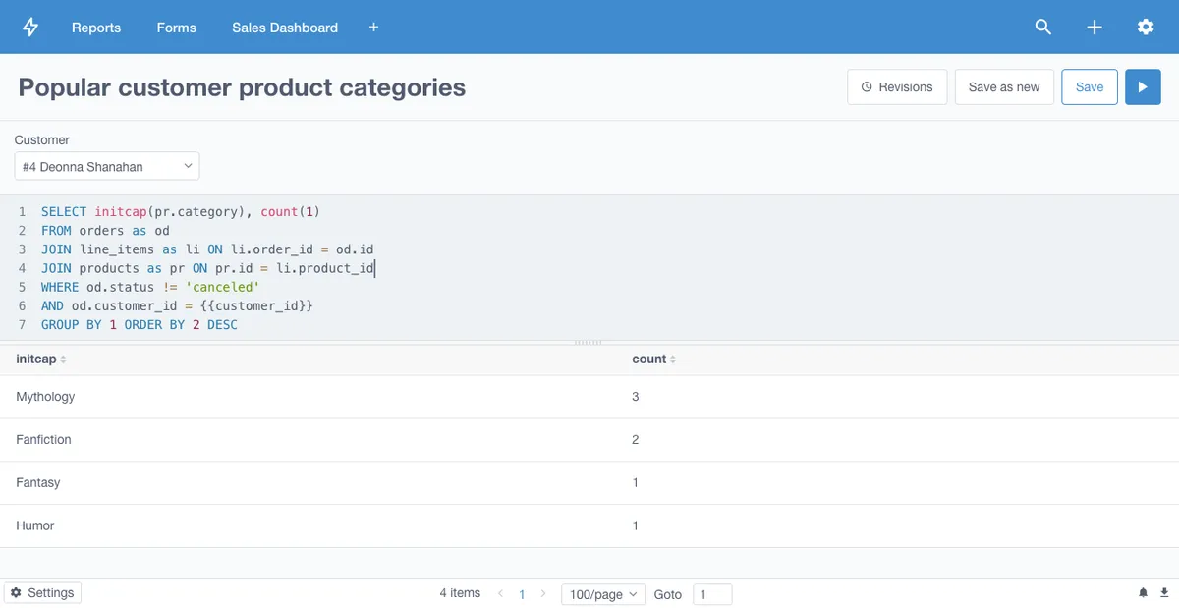Click the count column header
1179x608 pixels.
point(648,359)
